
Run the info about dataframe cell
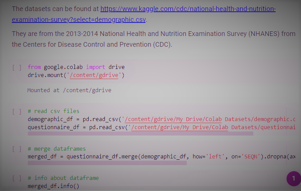coord(17,178)
